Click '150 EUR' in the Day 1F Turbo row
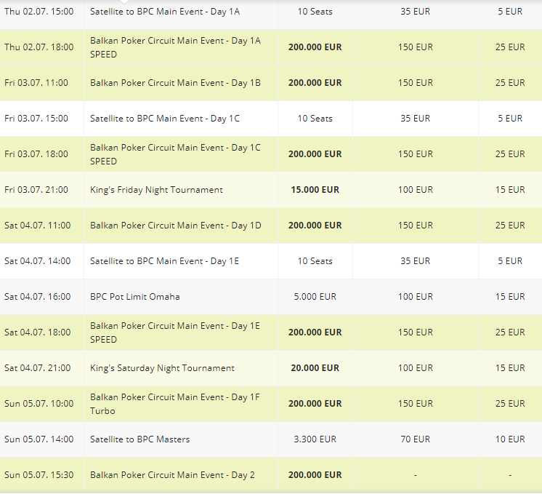The height and width of the screenshot is (494, 542). pyautogui.click(x=415, y=404)
